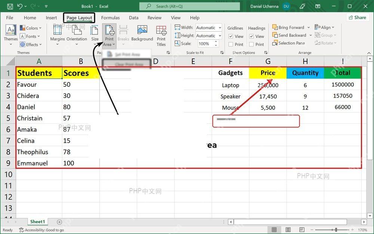The image size is (374, 234).
Task: Click the Background image icon
Action: 142,30
